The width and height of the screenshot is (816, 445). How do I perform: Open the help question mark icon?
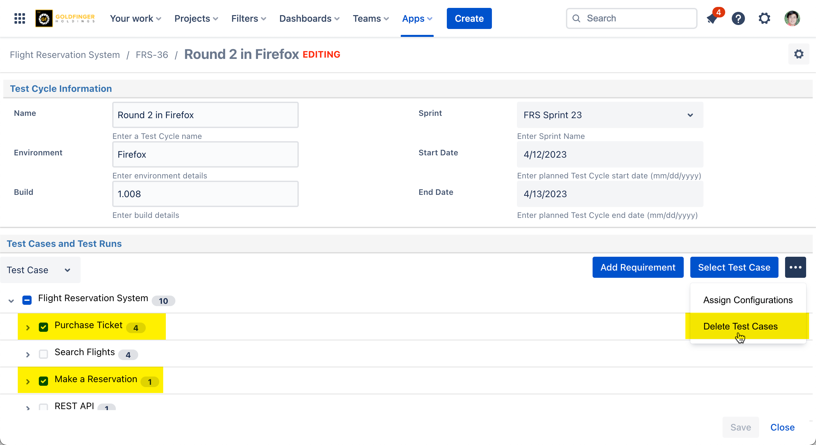point(738,18)
